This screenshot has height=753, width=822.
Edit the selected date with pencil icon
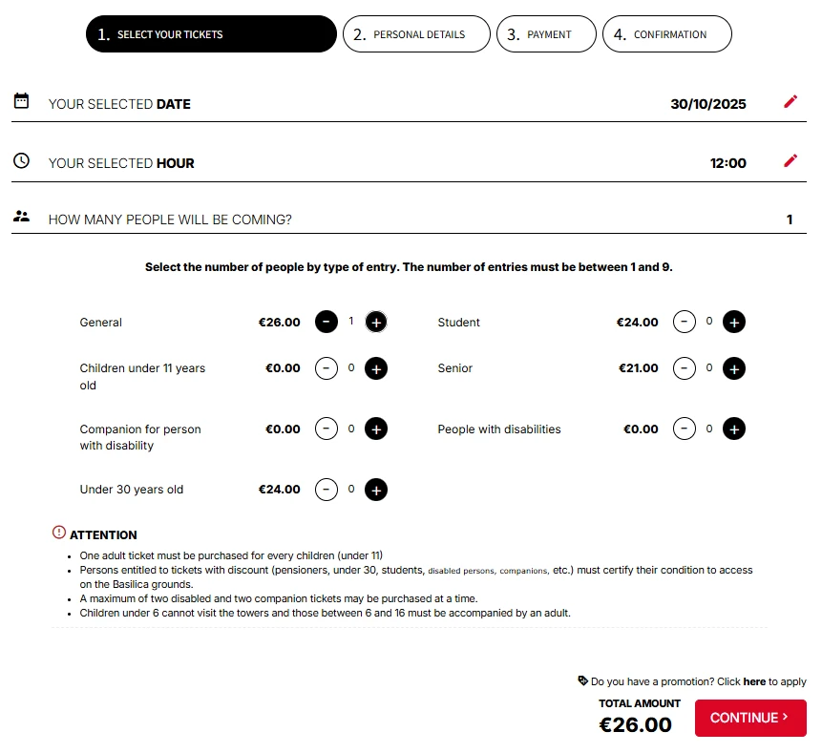coord(790,102)
